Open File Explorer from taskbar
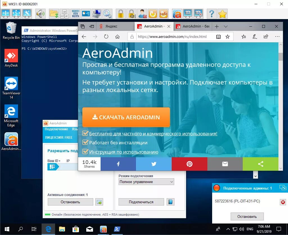This screenshot has width=288, height=235. 62,229
